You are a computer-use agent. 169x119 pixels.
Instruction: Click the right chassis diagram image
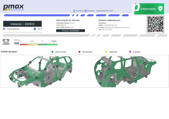tap(125, 71)
